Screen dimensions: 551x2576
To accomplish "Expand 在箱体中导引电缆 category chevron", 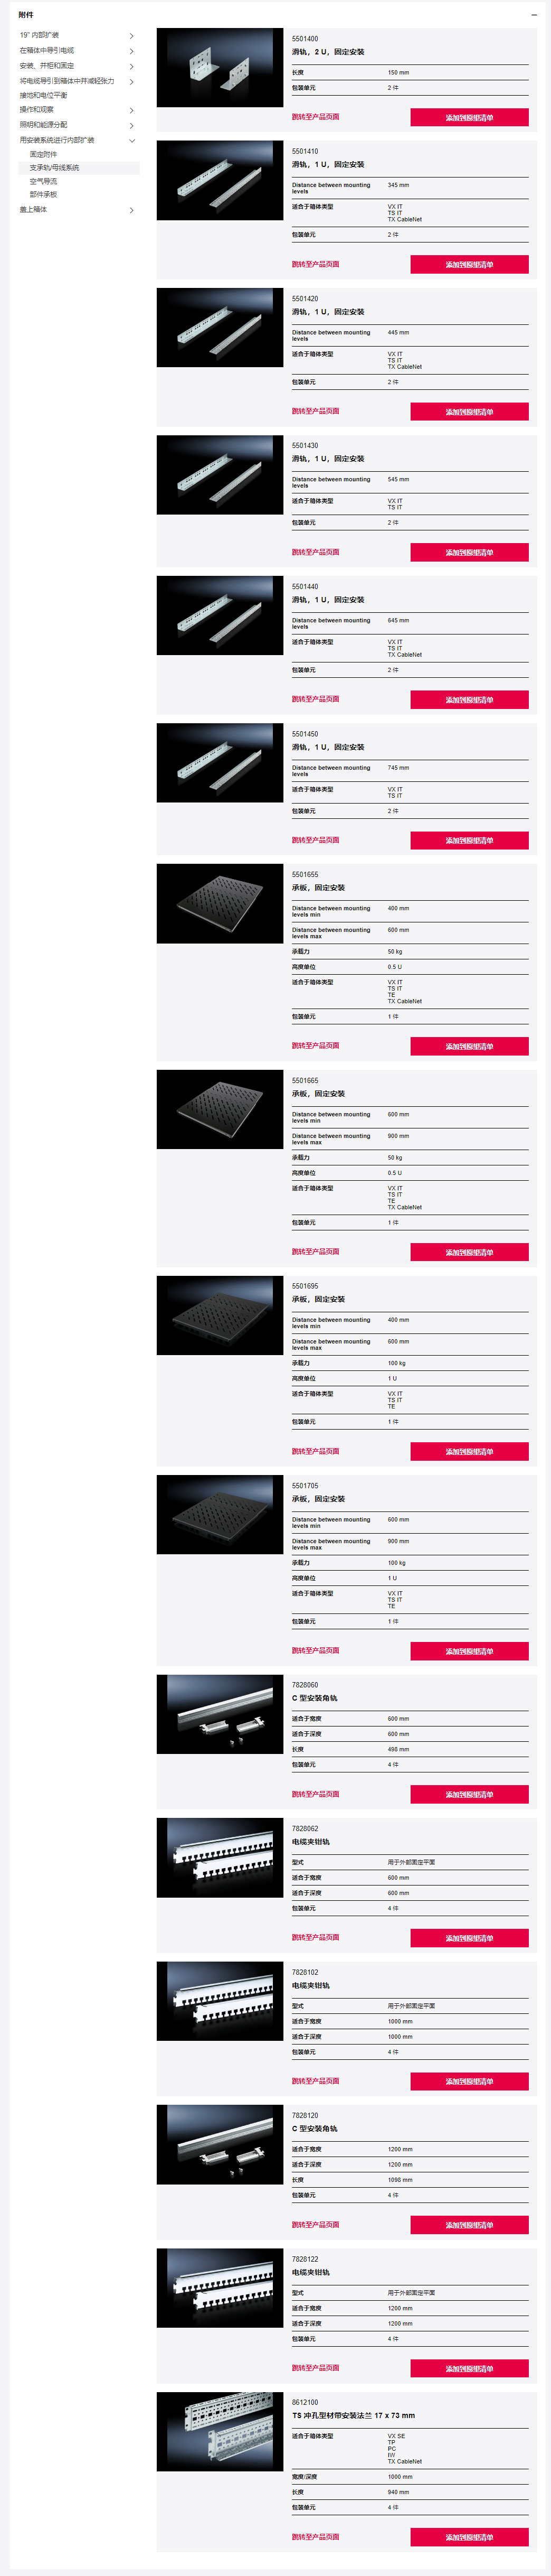I will pos(132,51).
